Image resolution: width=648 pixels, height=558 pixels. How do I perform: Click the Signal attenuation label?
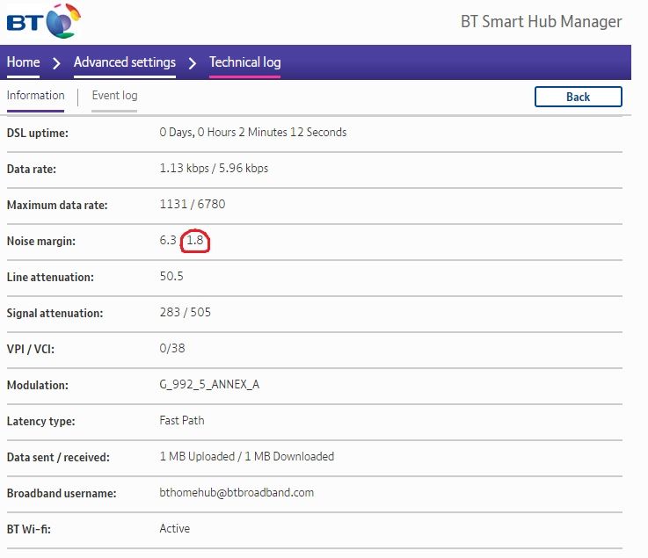click(55, 313)
